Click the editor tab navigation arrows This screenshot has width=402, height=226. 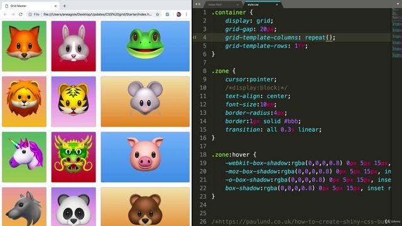point(198,4)
